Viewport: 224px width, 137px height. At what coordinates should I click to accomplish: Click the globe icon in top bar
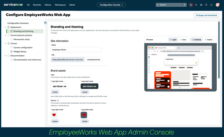[x=191, y=5]
